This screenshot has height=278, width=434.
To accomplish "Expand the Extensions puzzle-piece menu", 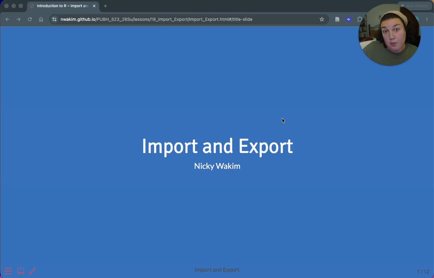I will (x=359, y=19).
